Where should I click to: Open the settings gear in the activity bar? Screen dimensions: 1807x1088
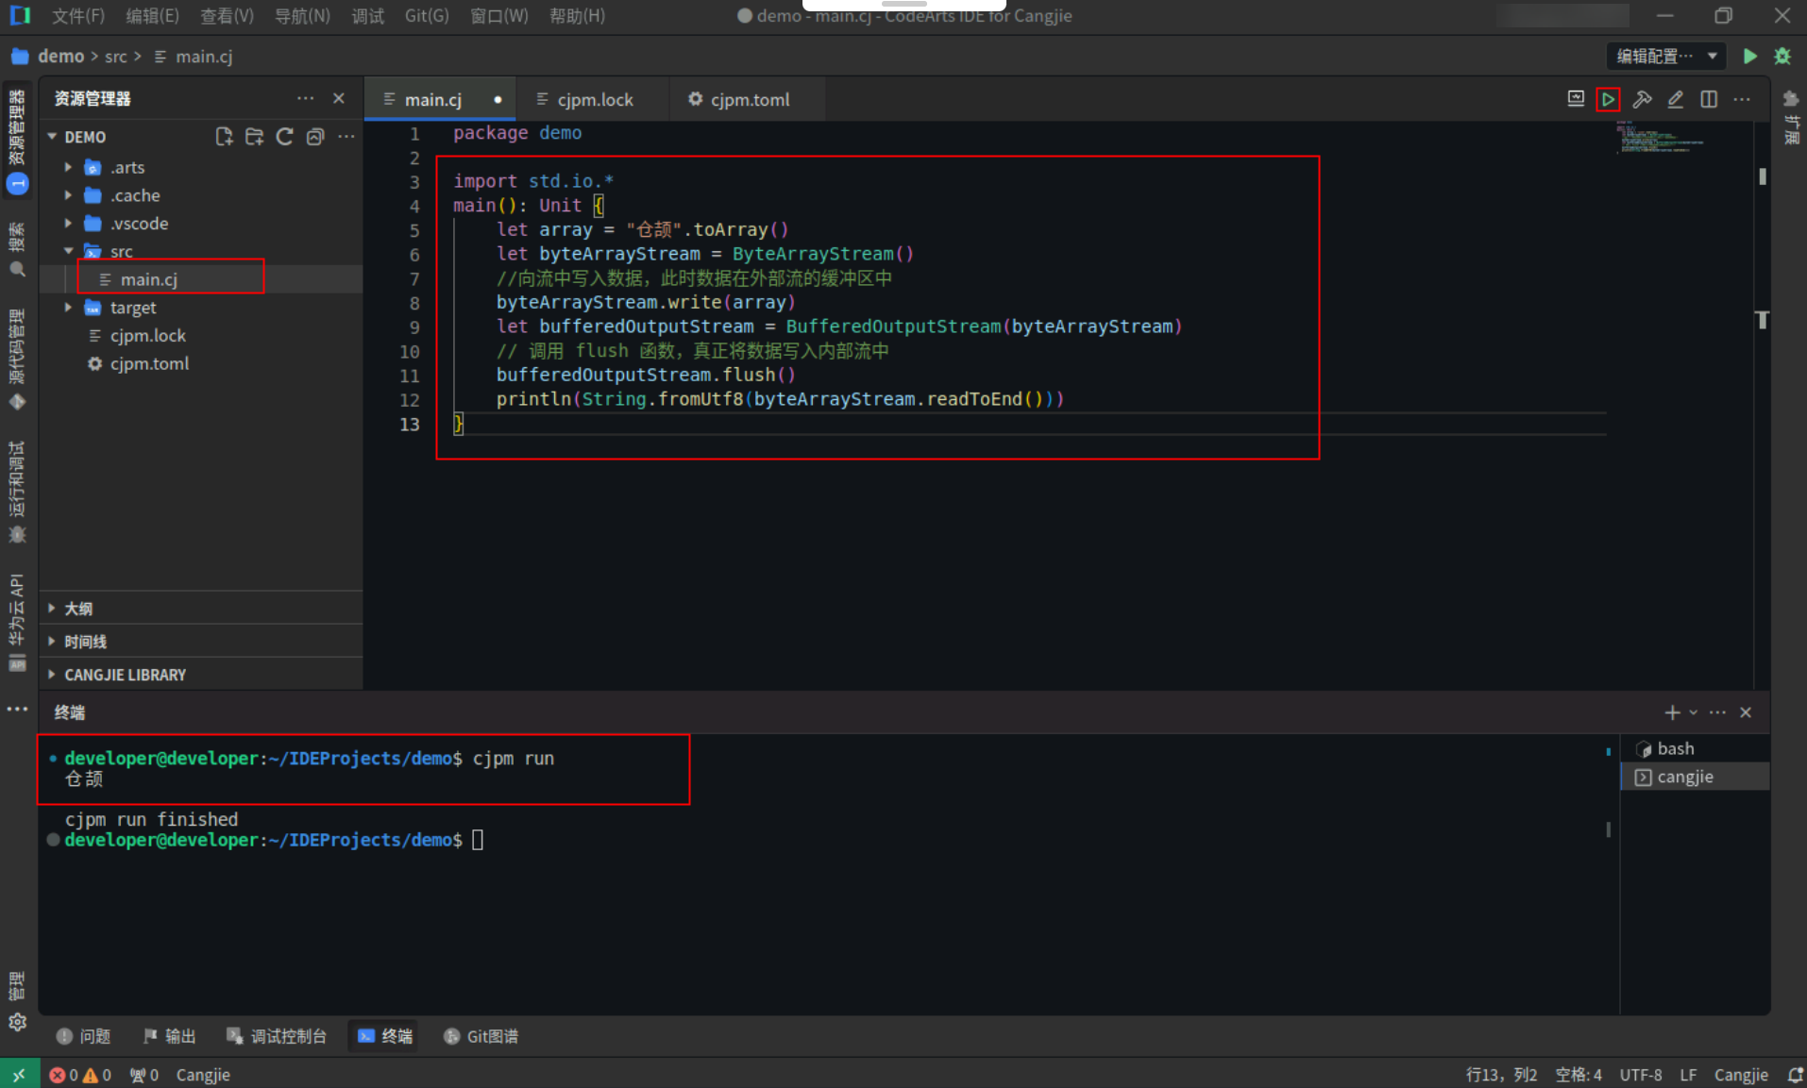[17, 1022]
